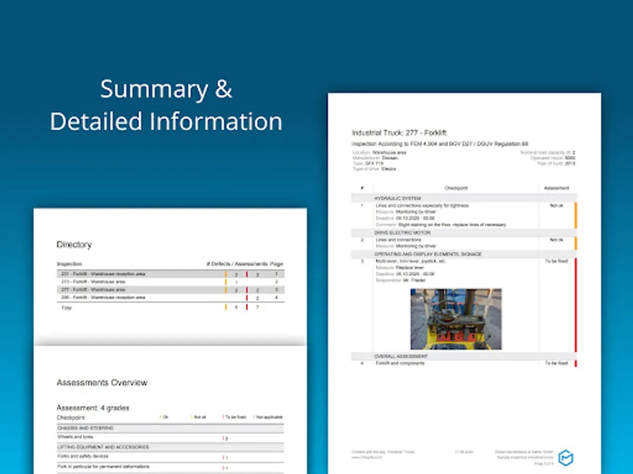Click the '# Defects / Assessments' column header
This screenshot has width=633, height=474.
[236, 263]
